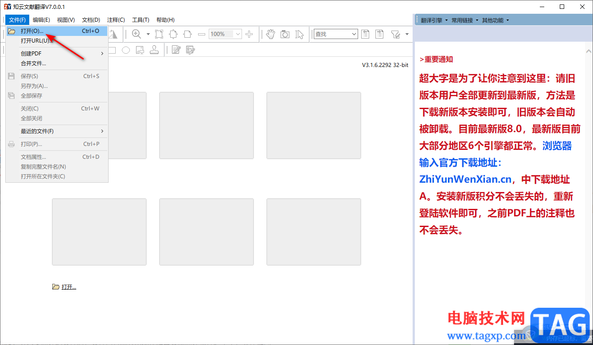
Task: Click the 全部保存 menu entry
Action: click(57, 96)
